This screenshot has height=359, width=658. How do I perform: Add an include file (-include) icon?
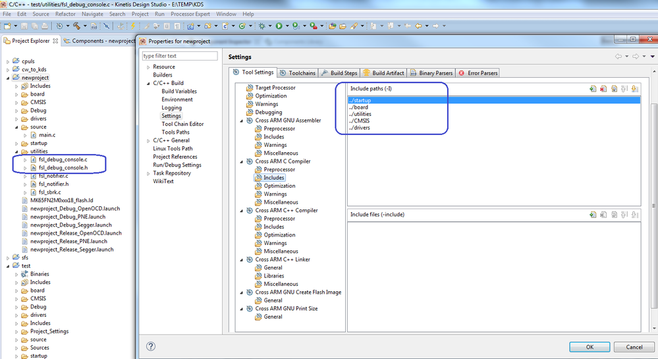(x=593, y=215)
